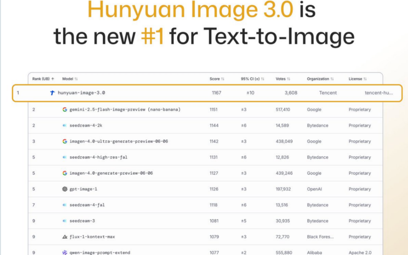This screenshot has height=255, width=408.
Task: Click the Google icon next to gemini-2.5-flash-image-preview
Action: tap(65, 110)
